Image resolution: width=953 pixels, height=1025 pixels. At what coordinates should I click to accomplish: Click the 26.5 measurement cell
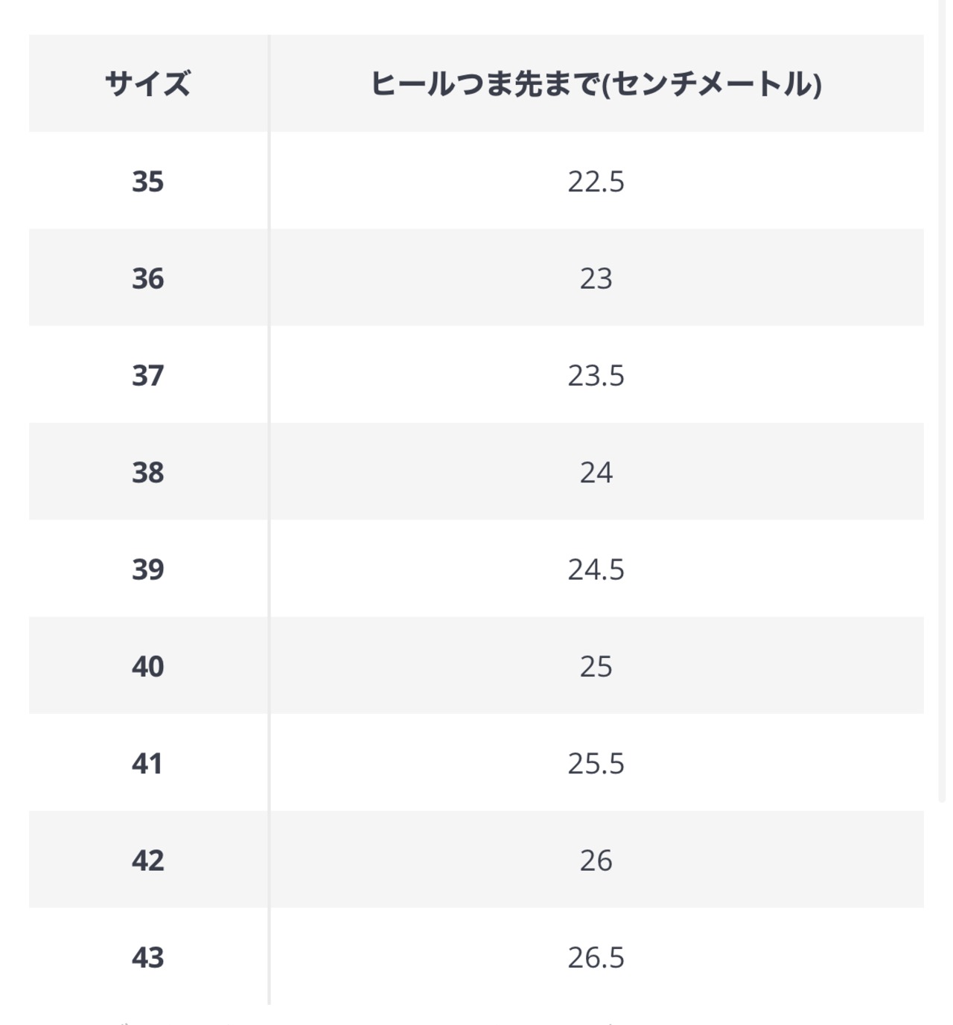596,957
